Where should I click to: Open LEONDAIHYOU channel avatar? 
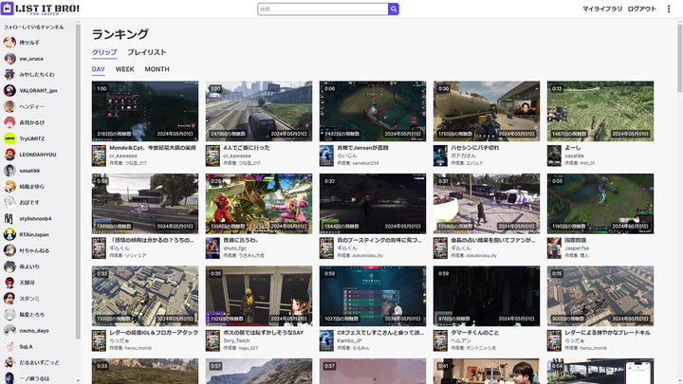click(9, 155)
